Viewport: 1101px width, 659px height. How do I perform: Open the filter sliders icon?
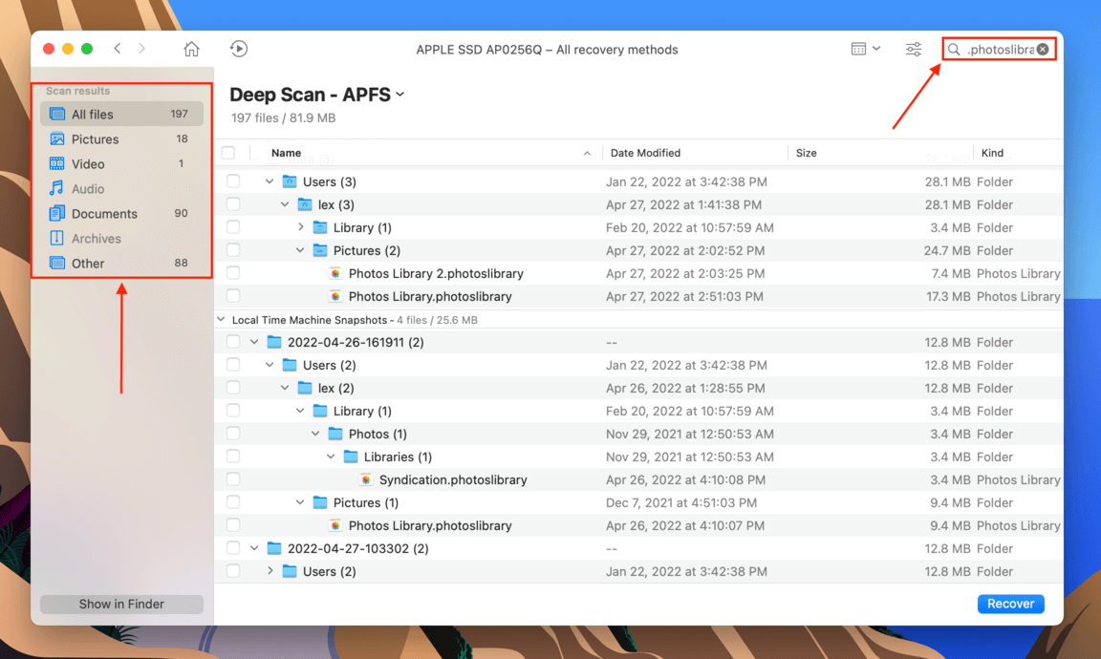[913, 49]
